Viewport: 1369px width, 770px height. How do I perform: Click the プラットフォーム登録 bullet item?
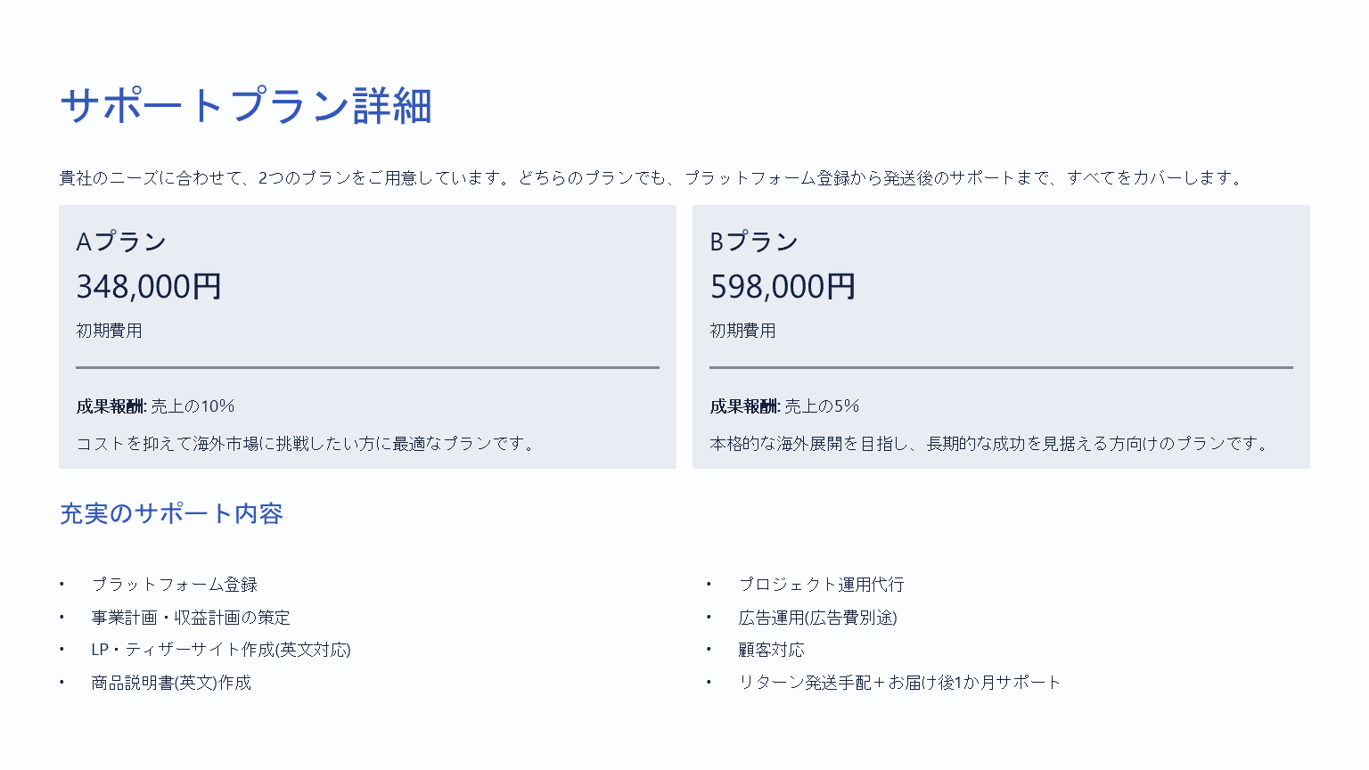tap(175, 585)
